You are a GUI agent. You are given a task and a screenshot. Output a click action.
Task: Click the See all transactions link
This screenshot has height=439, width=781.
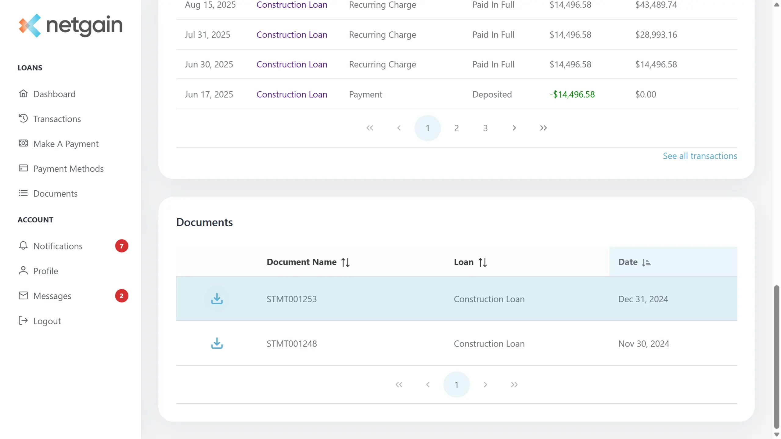(x=700, y=156)
